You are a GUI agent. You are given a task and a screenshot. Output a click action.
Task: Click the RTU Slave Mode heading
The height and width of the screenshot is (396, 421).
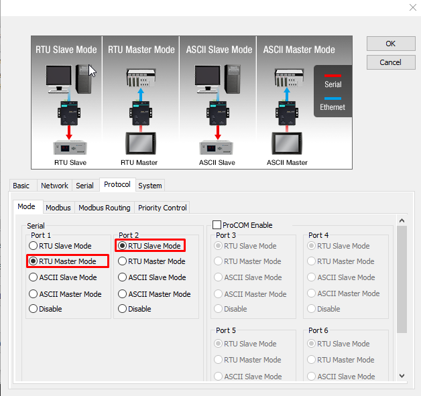coord(66,50)
